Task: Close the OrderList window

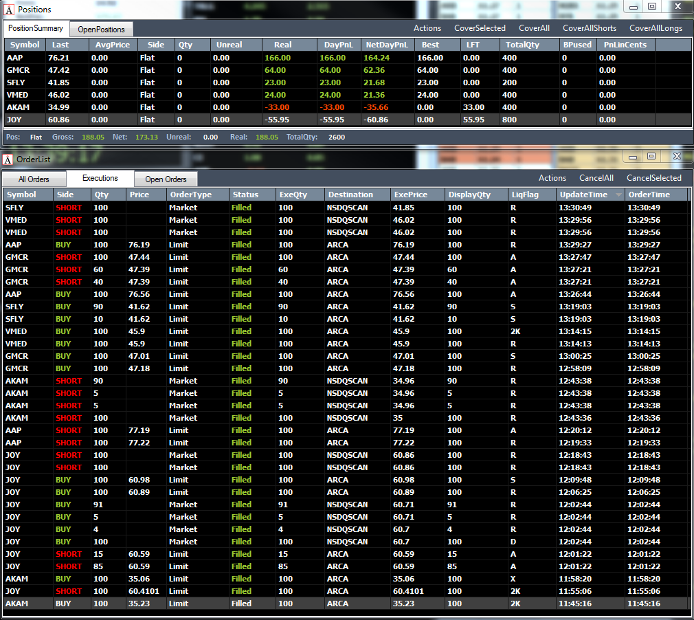Action: coord(677,156)
